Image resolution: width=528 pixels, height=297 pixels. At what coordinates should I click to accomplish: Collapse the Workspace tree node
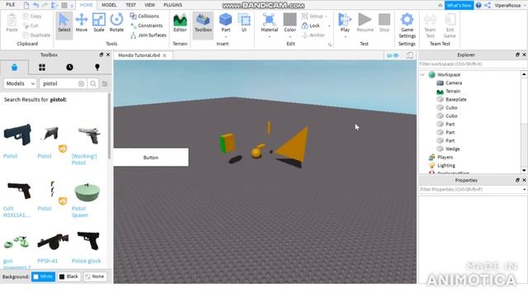[x=422, y=75]
